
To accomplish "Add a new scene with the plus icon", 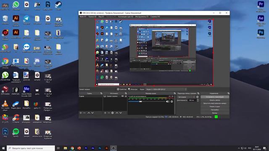I will 81,113.
